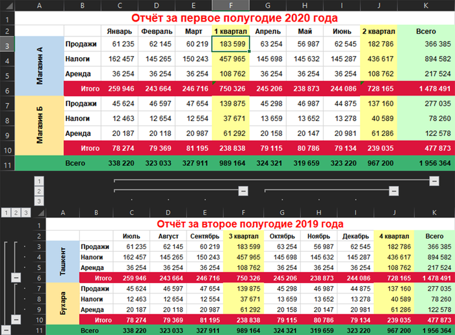Click row outline level 3 button
455x335 pixels.
[26, 212]
